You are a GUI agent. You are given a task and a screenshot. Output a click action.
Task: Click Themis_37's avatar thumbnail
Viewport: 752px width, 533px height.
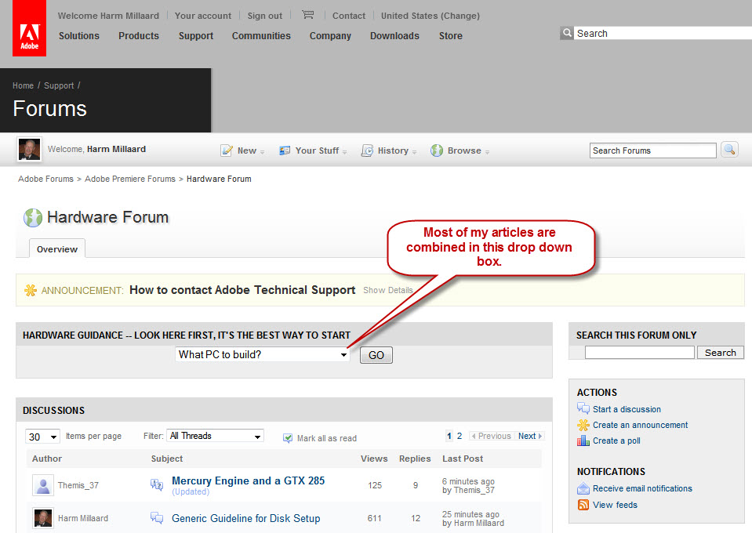coord(42,485)
